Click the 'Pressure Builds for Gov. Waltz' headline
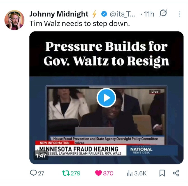Screen dimensions: 188x186 click(x=106, y=53)
